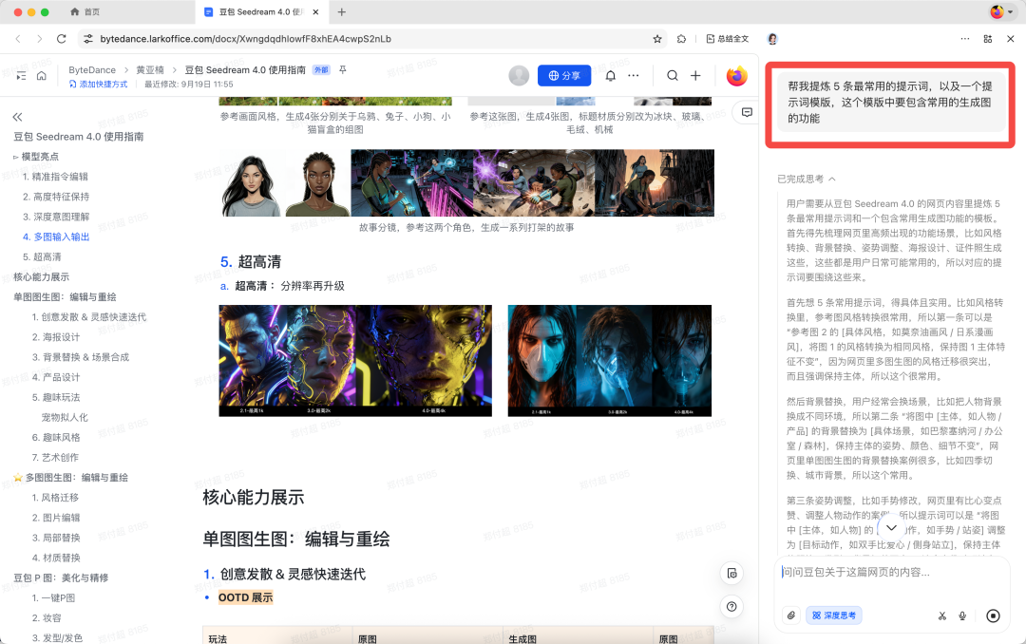Click the blue 分享 share button

564,76
